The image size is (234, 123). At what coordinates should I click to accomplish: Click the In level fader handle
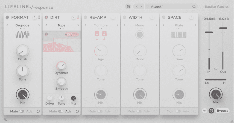point(209,32)
